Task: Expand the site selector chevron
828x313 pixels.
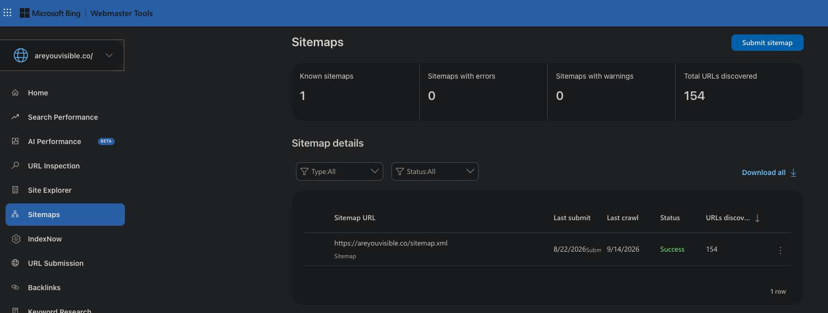Action: tap(109, 55)
